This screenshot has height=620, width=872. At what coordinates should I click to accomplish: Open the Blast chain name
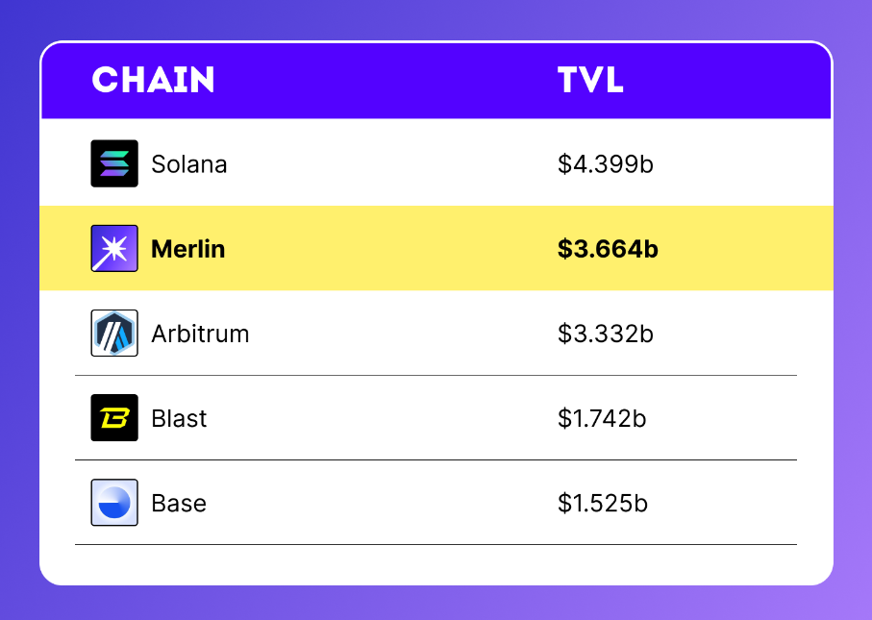tap(179, 418)
